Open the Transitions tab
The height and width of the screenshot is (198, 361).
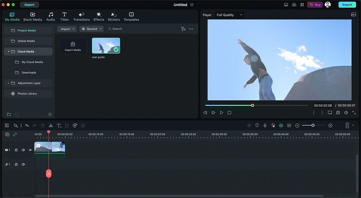[81, 17]
